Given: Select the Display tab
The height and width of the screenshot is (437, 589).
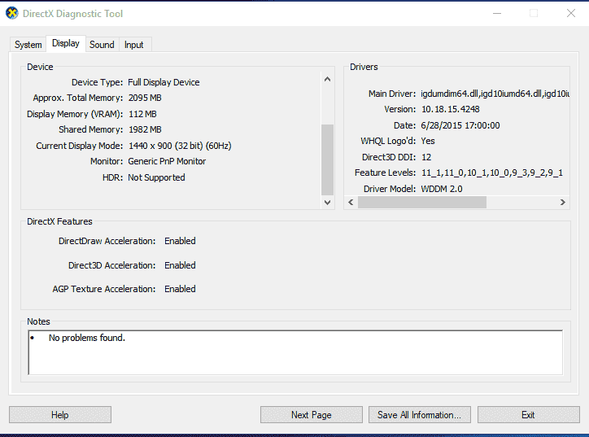Looking at the screenshot, I should click(66, 44).
